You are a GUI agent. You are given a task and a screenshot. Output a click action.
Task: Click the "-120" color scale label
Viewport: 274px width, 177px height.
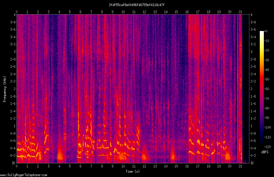pyautogui.click(x=268, y=147)
